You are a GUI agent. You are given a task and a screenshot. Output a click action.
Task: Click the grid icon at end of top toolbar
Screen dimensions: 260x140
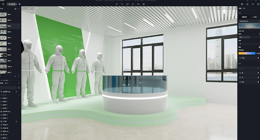pyautogui.click(x=144, y=4)
